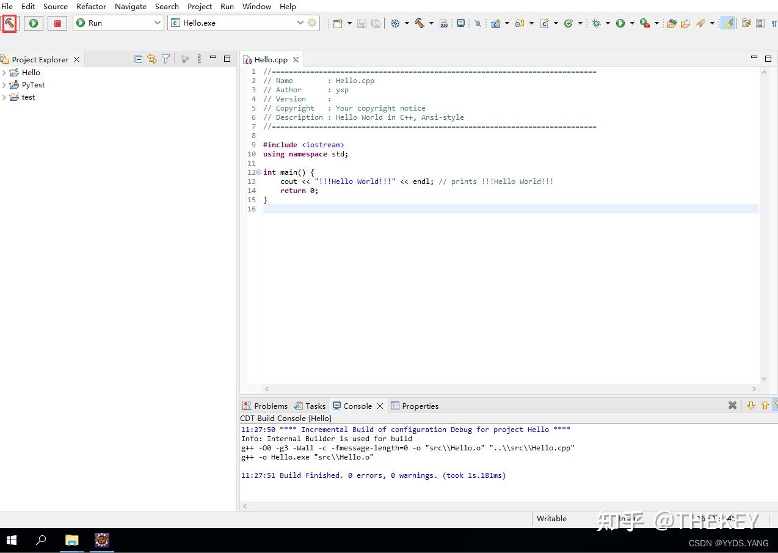Viewport: 778px width, 553px height.
Task: Expand the Hello project in Project Explorer
Action: [x=4, y=72]
